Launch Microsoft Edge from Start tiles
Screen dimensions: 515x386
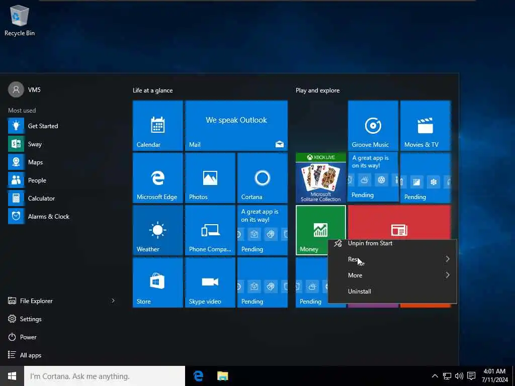coord(157,178)
